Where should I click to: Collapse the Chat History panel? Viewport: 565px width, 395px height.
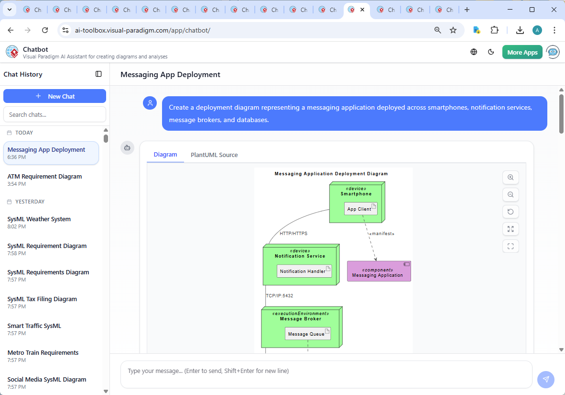98,74
